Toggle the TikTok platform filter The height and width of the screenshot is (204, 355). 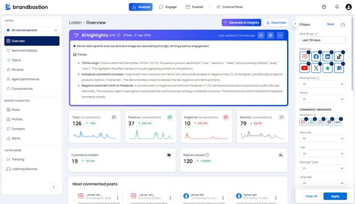tap(339, 56)
